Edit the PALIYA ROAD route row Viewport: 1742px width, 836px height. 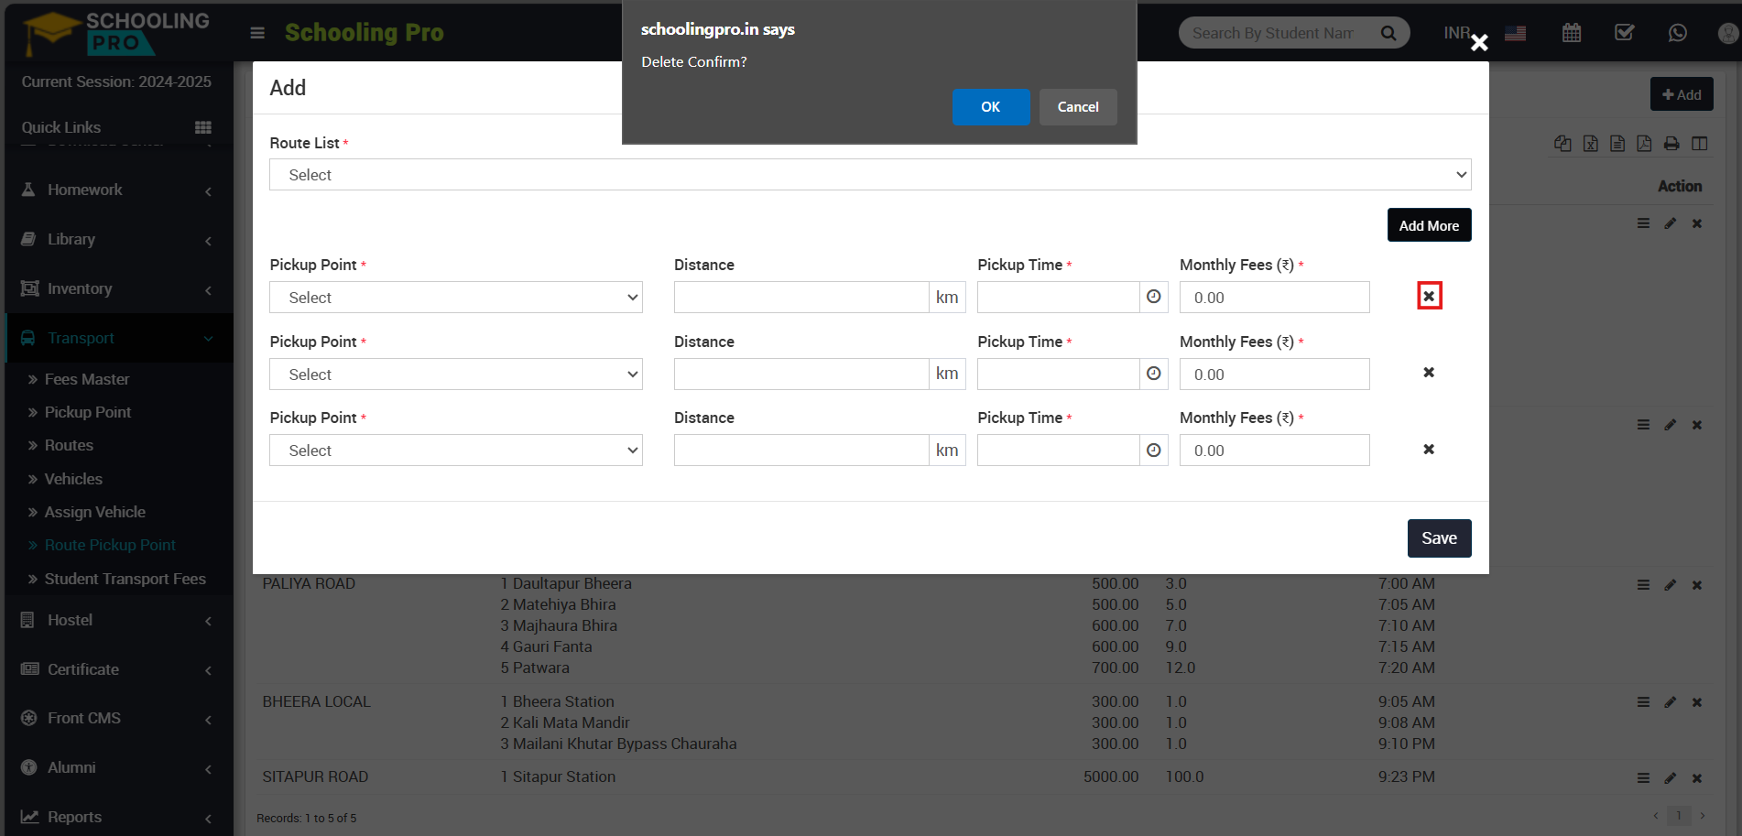pos(1671,585)
